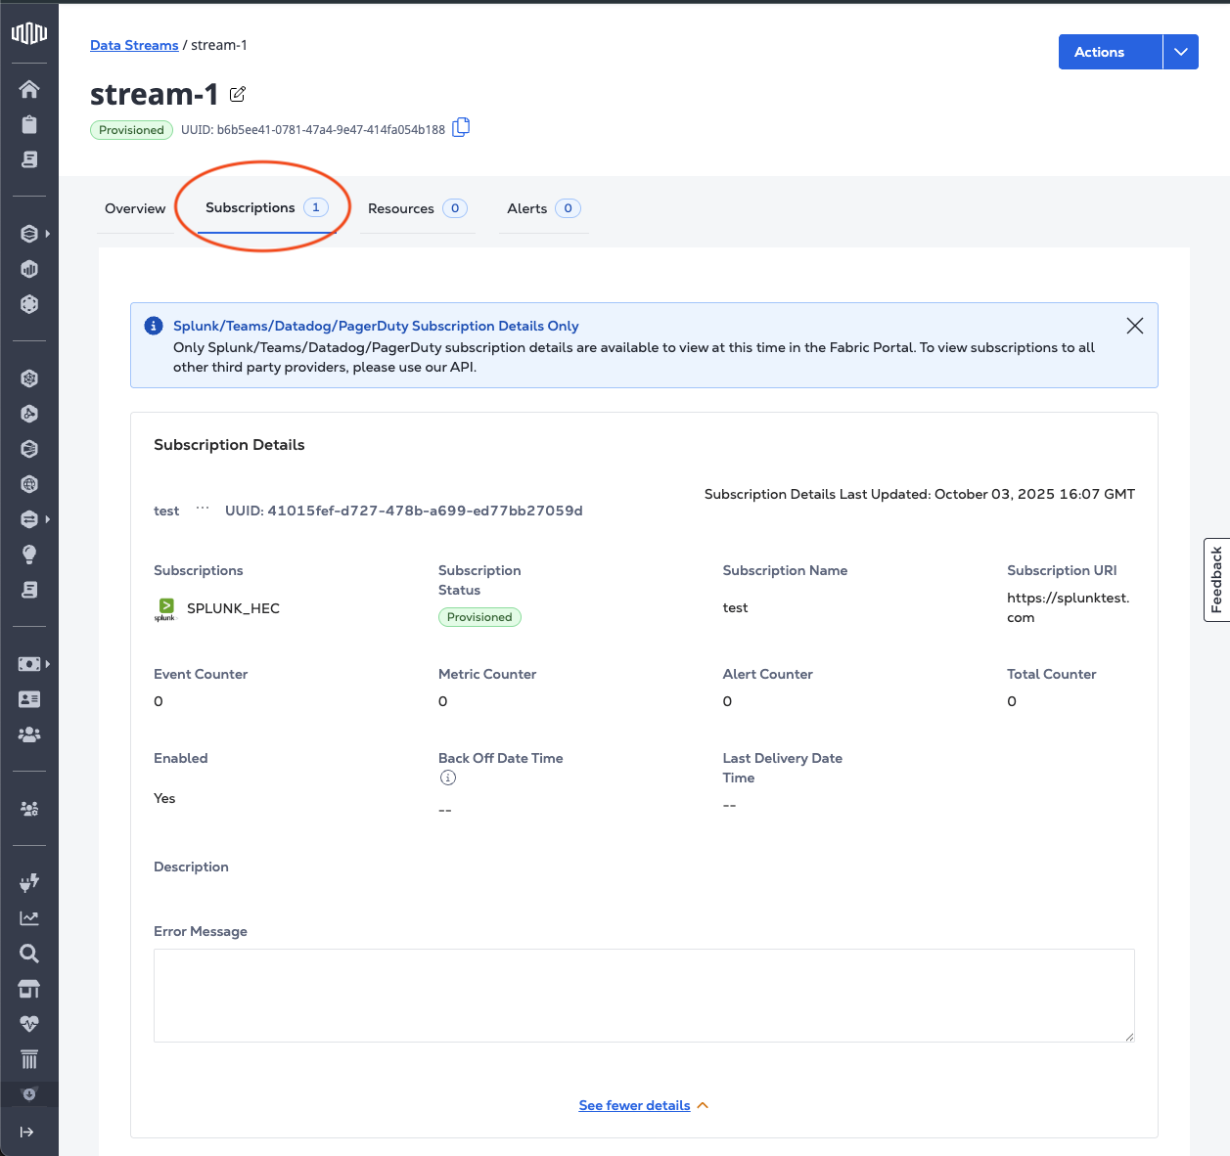Click the line chart analytics icon in sidebar
Screen dimensions: 1230x1156
(29, 918)
